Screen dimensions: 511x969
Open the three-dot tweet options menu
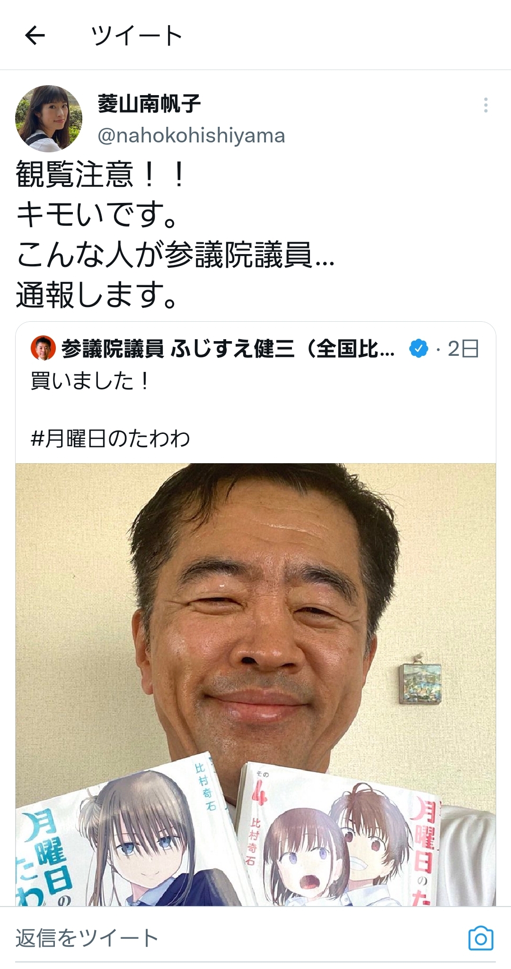[x=485, y=105]
